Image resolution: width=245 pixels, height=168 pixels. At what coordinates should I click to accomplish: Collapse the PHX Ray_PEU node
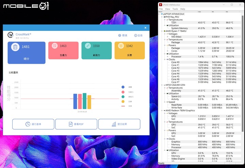tap(162, 17)
